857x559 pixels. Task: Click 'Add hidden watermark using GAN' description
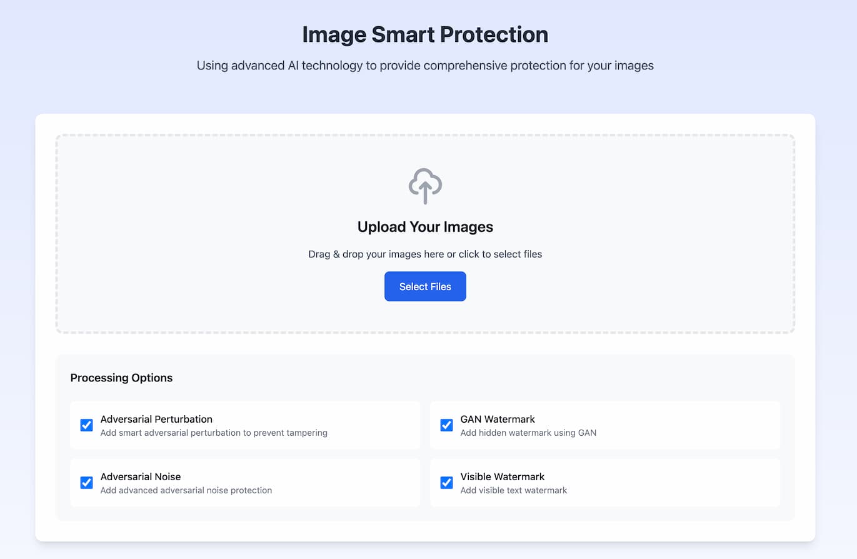click(x=528, y=433)
